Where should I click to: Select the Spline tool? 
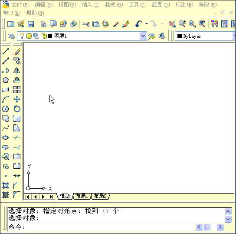tap(6, 128)
